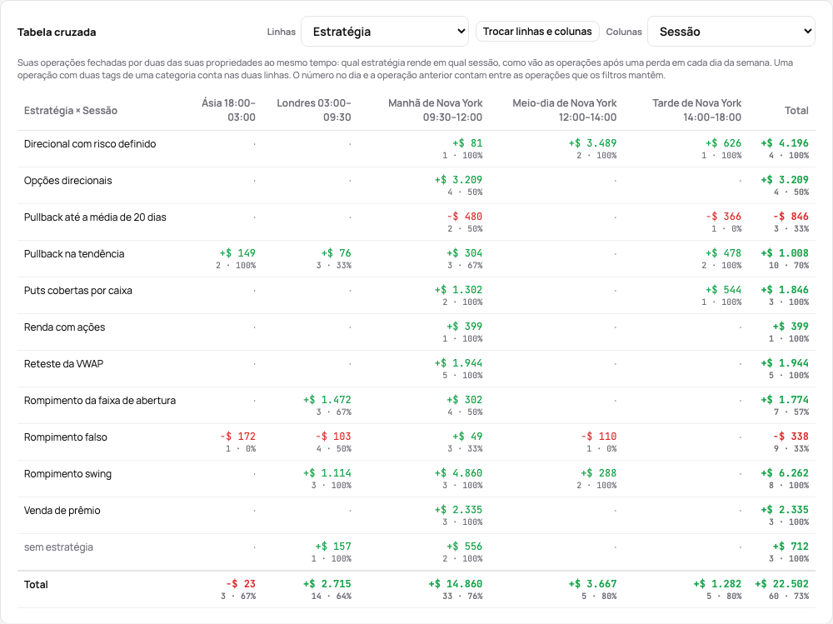Viewport: 833px width, 624px height.
Task: Select the -$ 23 Ásia column total
Action: [241, 584]
